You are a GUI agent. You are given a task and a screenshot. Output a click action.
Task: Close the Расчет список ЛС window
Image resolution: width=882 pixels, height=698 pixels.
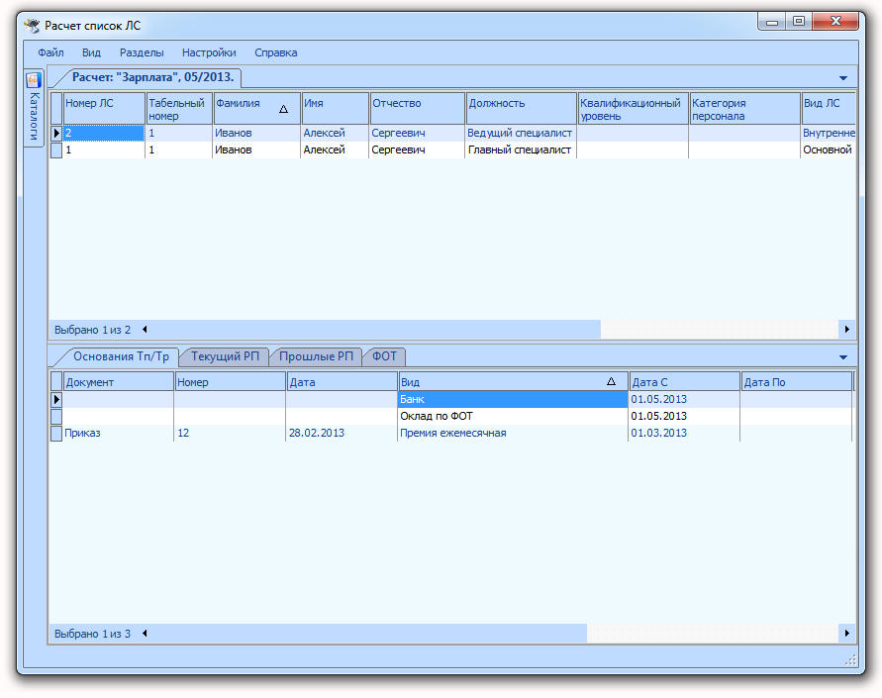pos(835,22)
